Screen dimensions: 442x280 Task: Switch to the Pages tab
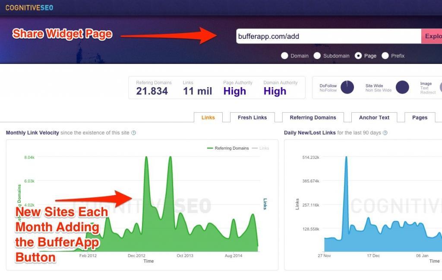pyautogui.click(x=420, y=117)
